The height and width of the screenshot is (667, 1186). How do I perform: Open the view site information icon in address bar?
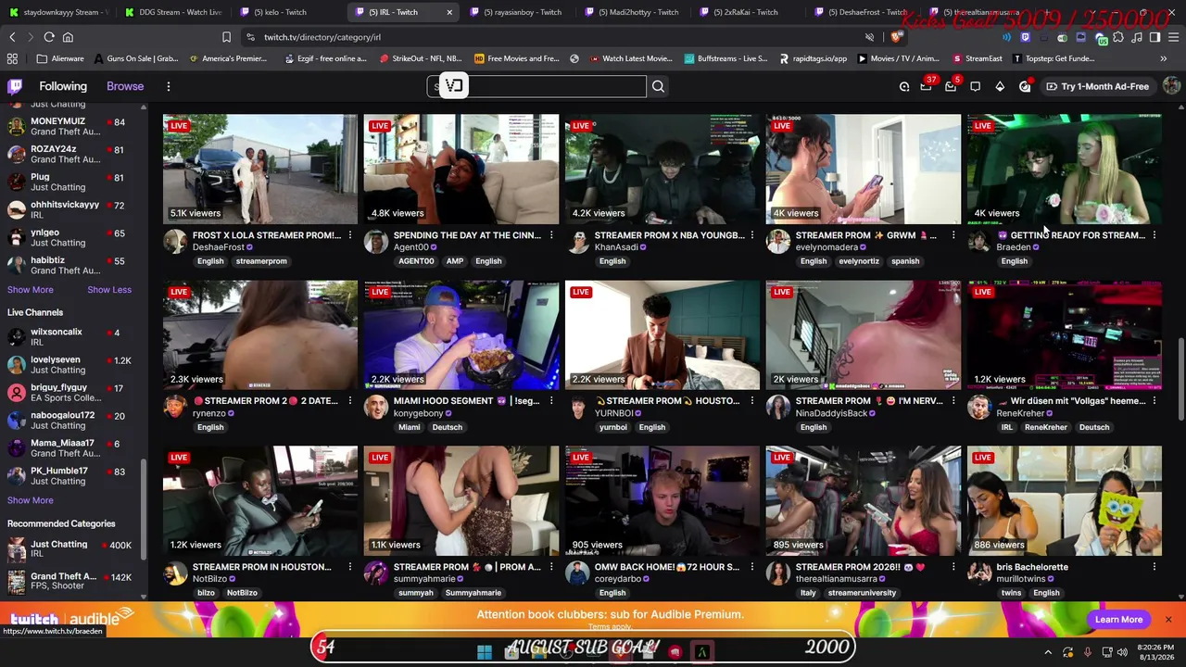[250, 37]
